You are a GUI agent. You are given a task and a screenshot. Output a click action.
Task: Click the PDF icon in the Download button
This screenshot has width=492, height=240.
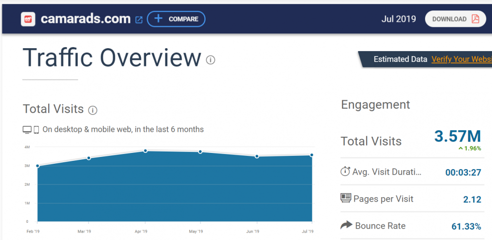pos(475,19)
